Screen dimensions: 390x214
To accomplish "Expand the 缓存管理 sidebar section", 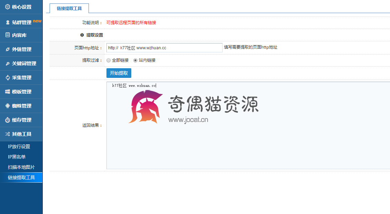I will [21, 120].
